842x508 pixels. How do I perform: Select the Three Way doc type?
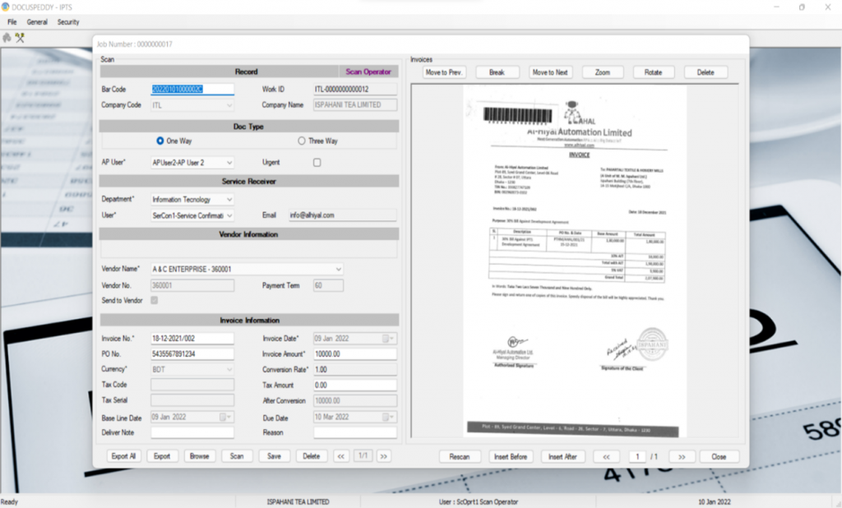[302, 141]
